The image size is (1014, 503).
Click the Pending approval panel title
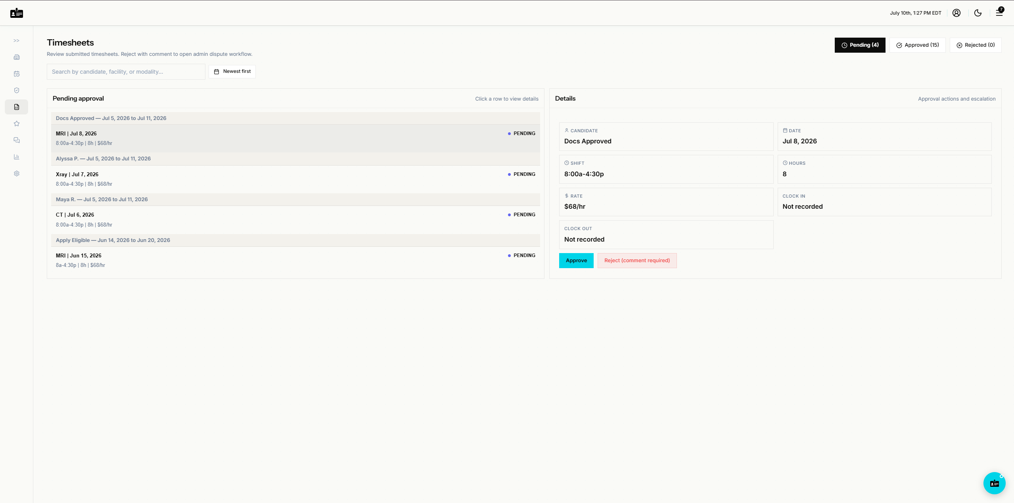coord(78,99)
